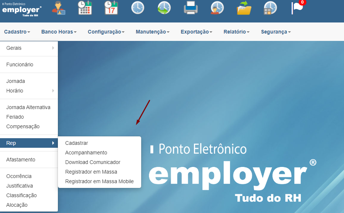
Task: Click the plain clock icon
Action: [138, 8]
